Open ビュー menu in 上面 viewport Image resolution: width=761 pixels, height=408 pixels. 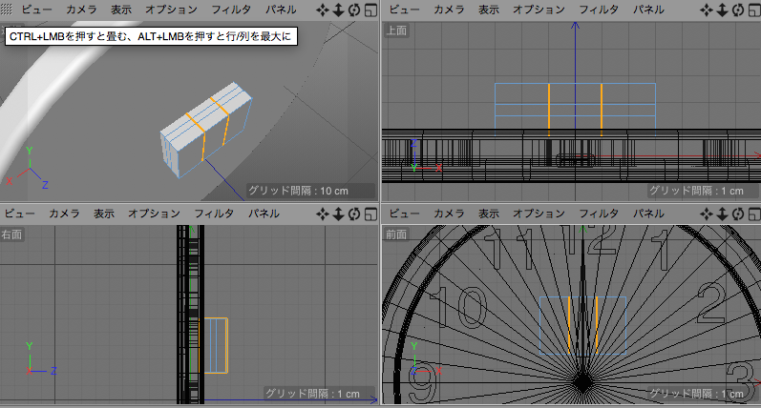pos(404,10)
